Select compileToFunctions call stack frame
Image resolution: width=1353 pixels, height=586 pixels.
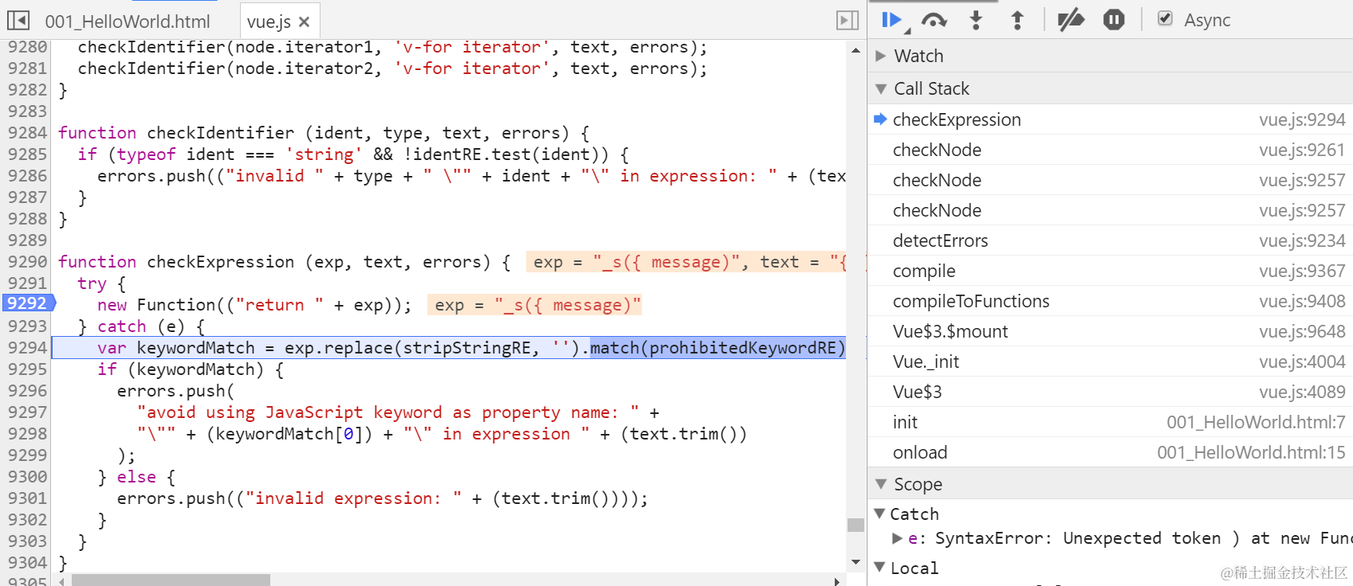click(1110, 301)
